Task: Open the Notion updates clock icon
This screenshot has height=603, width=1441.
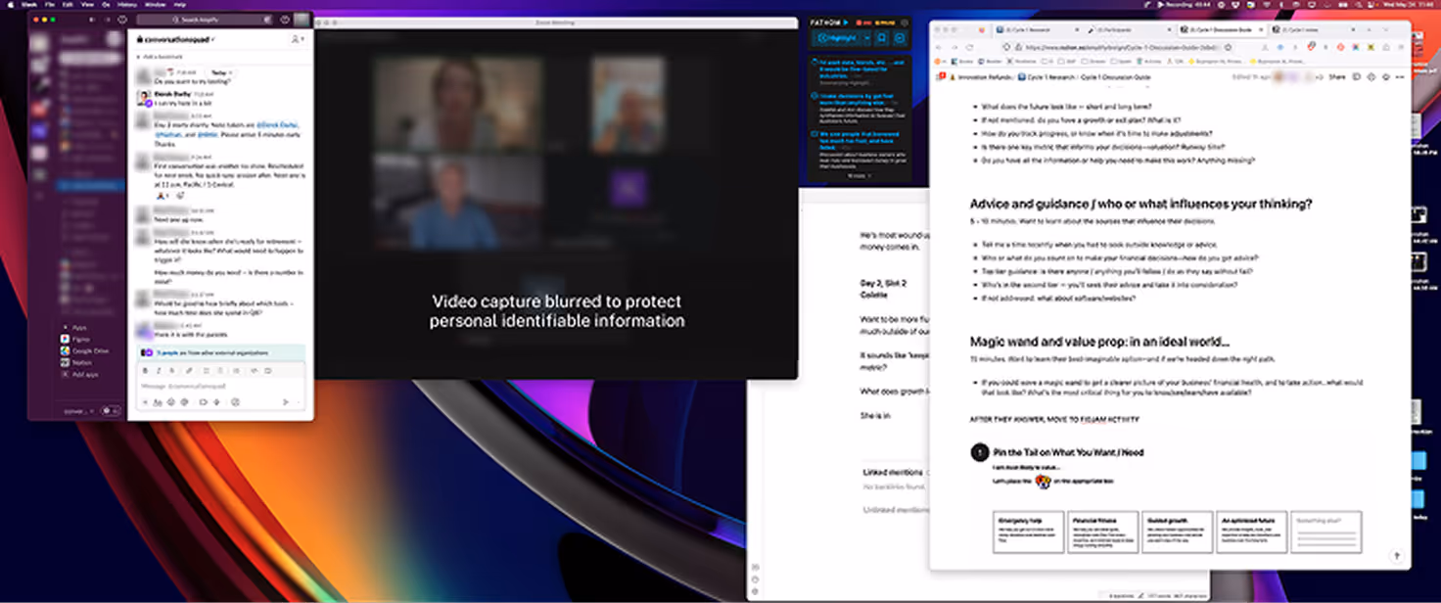Action: point(1371,77)
